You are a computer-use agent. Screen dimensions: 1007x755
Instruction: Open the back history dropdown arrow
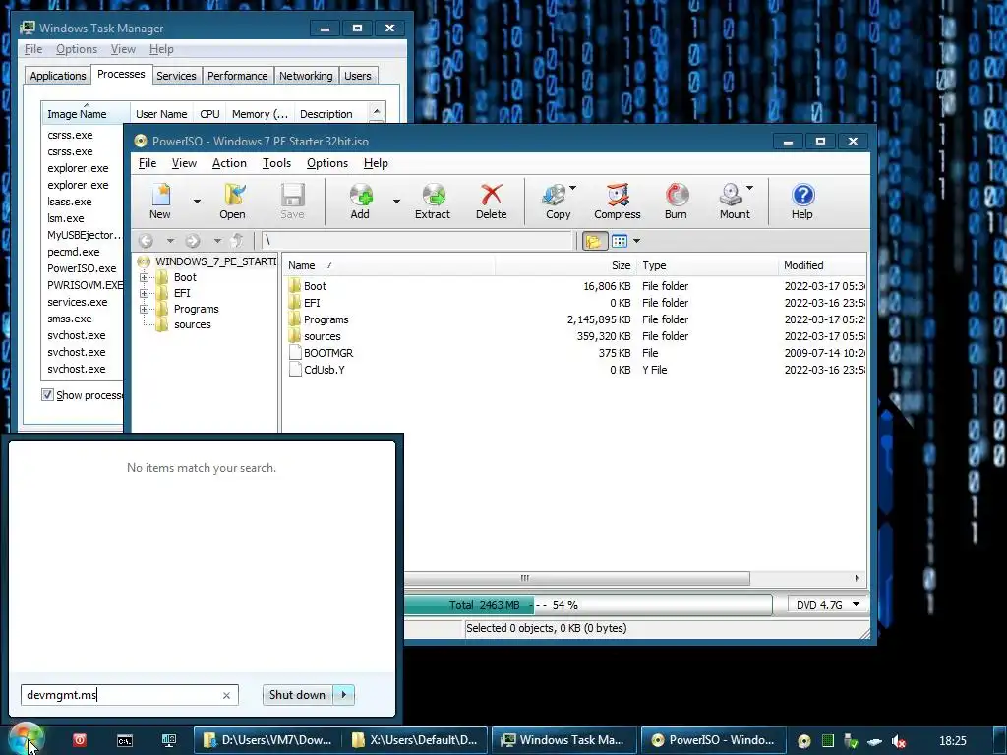[170, 241]
